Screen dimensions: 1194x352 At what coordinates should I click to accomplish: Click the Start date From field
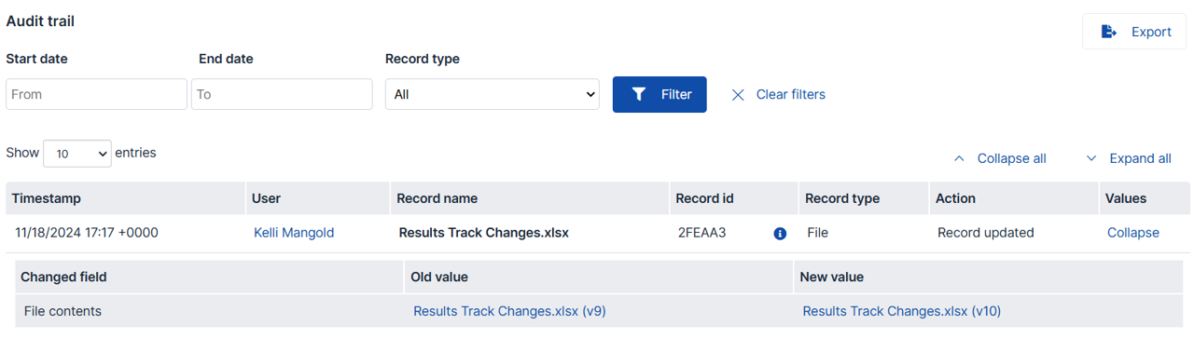pos(97,94)
